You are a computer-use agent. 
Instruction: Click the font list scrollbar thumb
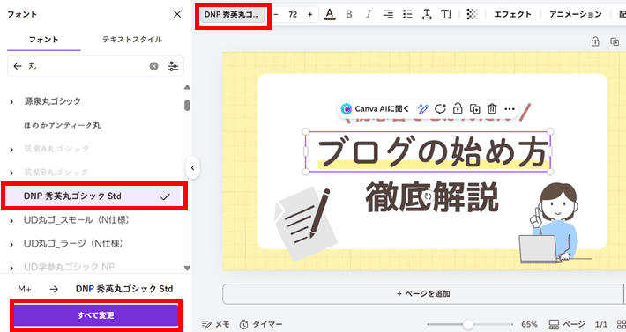(x=187, y=105)
